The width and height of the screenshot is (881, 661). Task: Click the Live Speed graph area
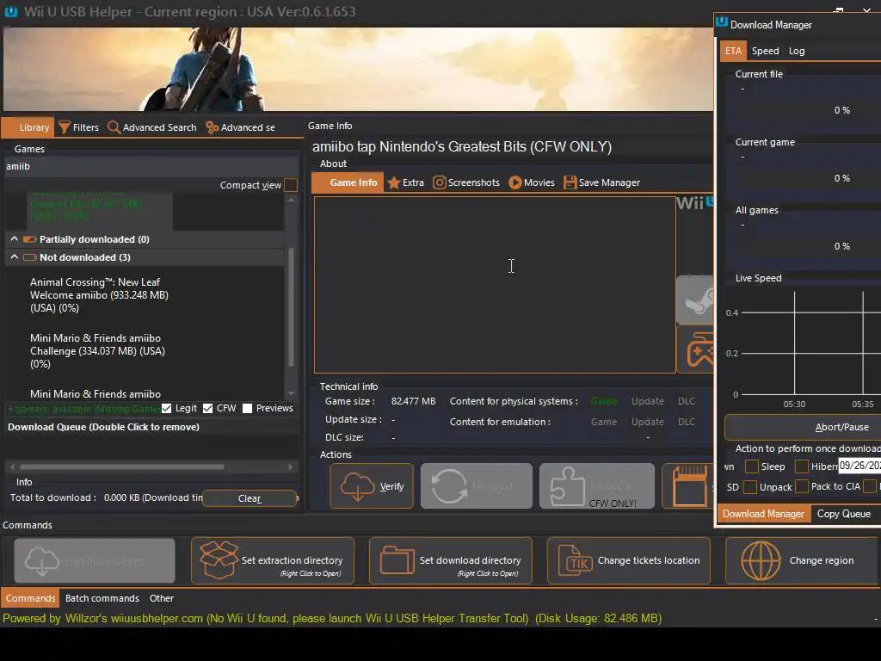point(807,343)
